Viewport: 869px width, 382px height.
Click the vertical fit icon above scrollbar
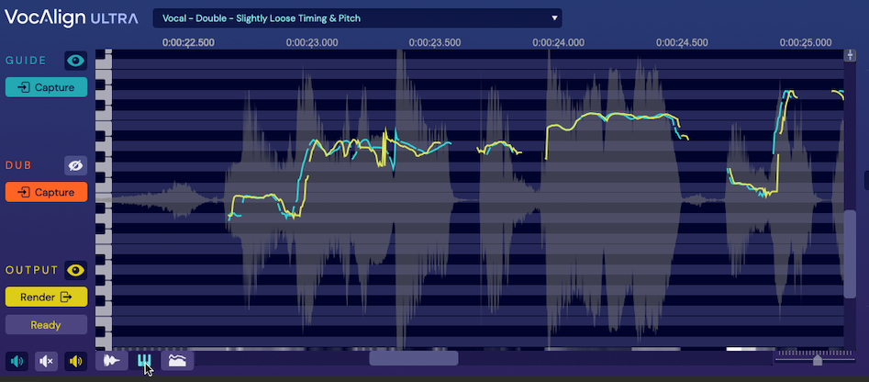click(x=850, y=54)
